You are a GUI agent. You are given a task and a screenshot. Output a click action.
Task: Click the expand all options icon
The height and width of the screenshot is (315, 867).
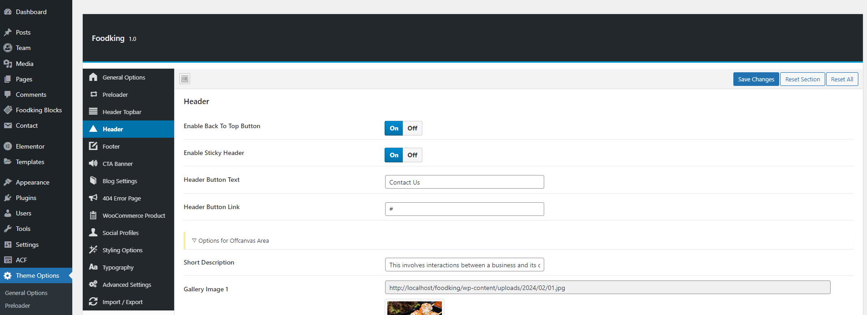pyautogui.click(x=185, y=79)
